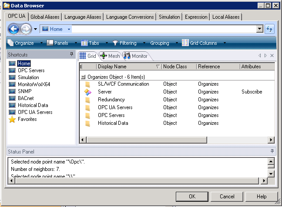
Task: Collapse the Organizes Object group
Action: point(83,77)
